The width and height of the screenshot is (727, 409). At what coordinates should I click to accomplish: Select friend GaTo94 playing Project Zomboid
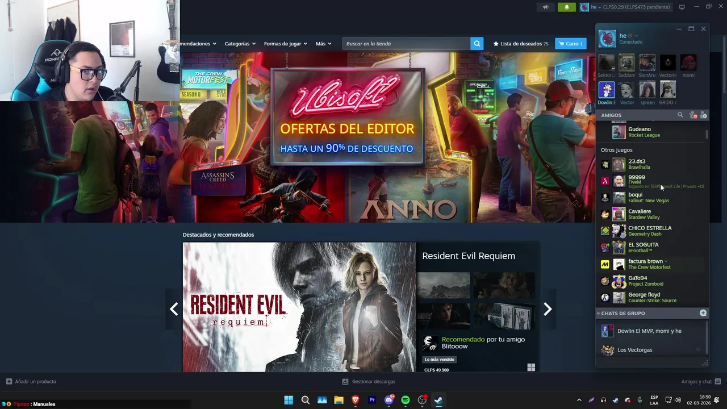pyautogui.click(x=653, y=281)
